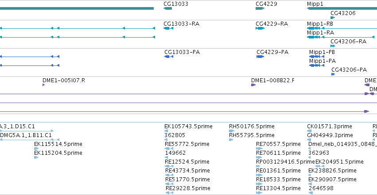Click EST EK204951.5prime
377x195 pixels.
pyautogui.click(x=339, y=162)
